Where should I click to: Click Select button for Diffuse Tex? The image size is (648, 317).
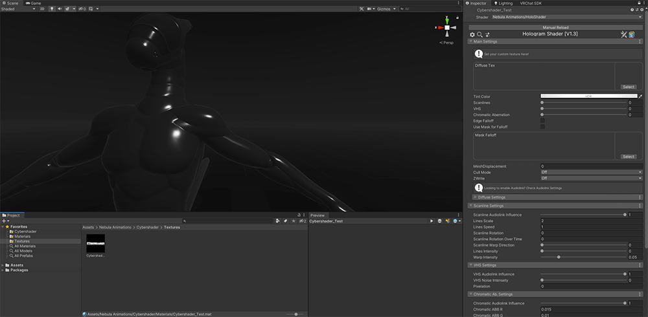click(x=628, y=87)
